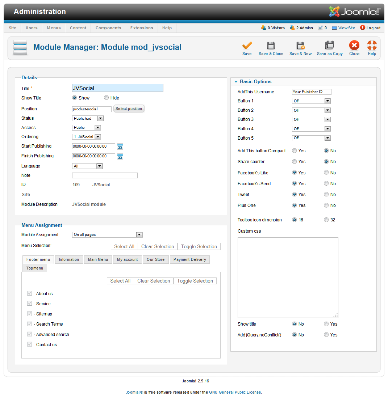Set Add jQuery.noConflict() to Yes
The height and width of the screenshot is (403, 388).
[x=326, y=335]
